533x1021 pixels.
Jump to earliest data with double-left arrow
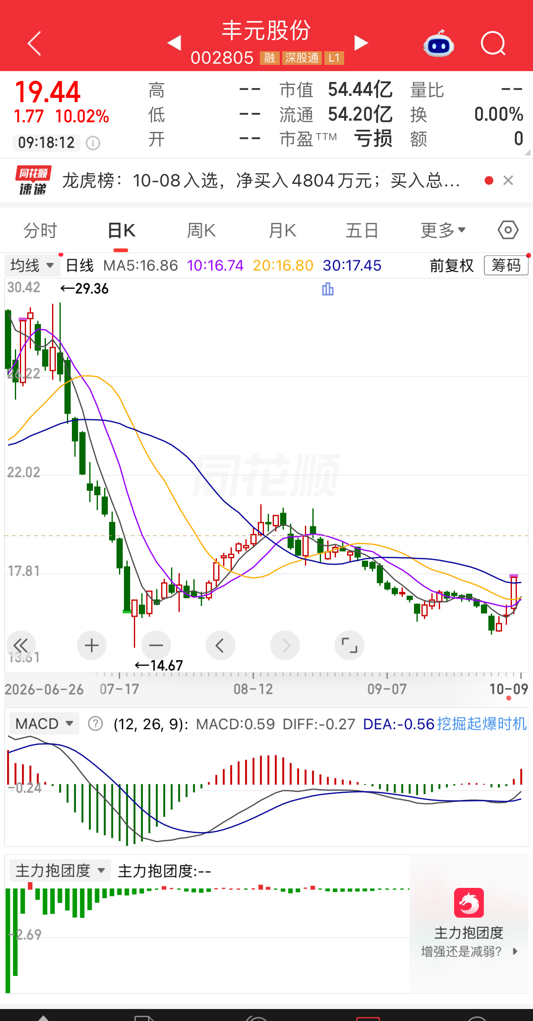tap(21, 645)
